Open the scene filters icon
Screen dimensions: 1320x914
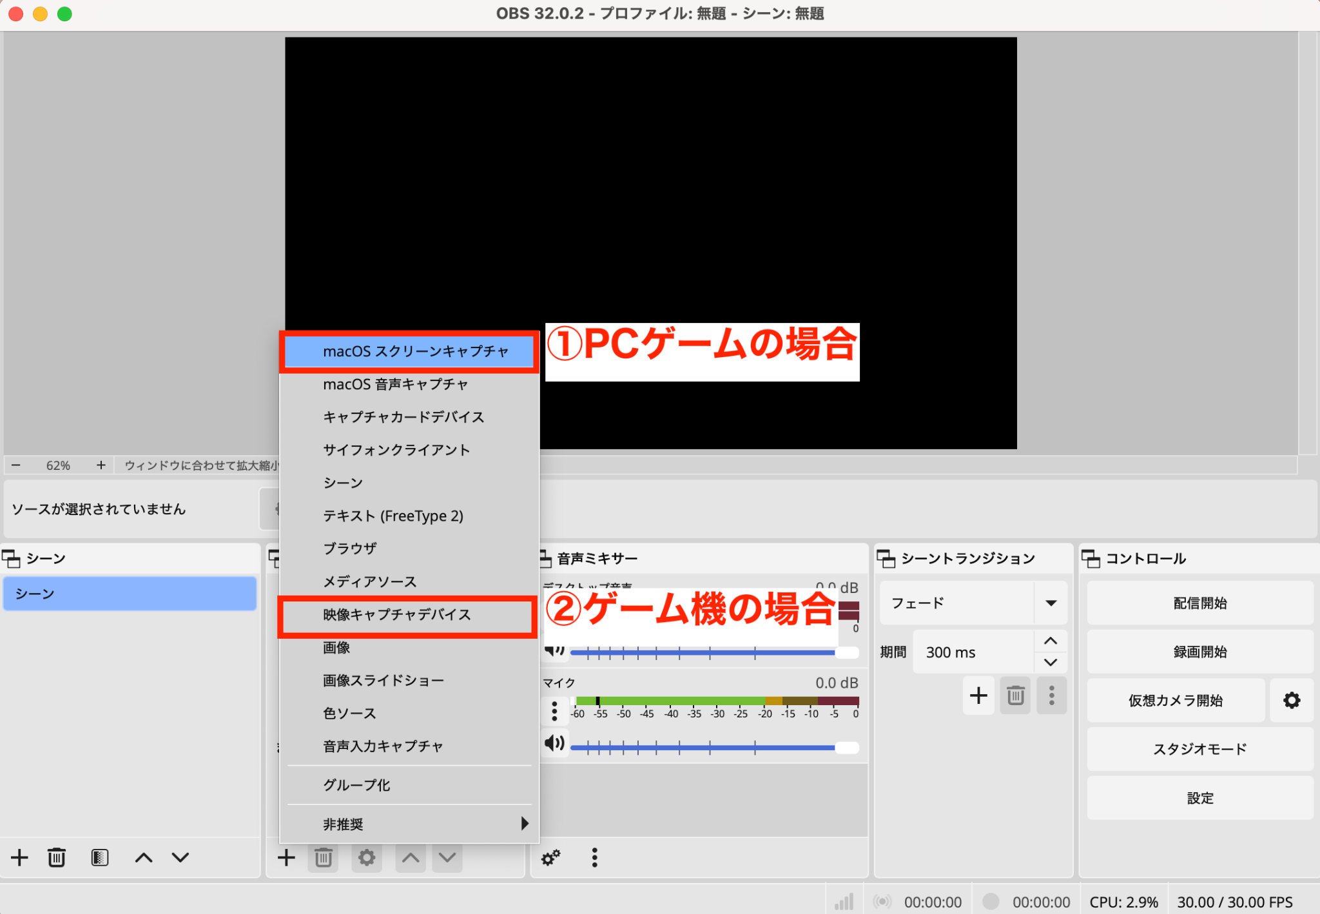(100, 858)
